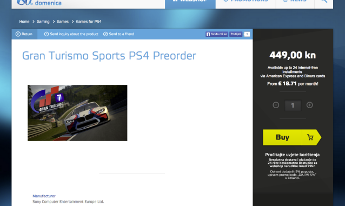The width and height of the screenshot is (345, 206).
Task: Click the question-mark inquiry icon
Action: [47, 34]
